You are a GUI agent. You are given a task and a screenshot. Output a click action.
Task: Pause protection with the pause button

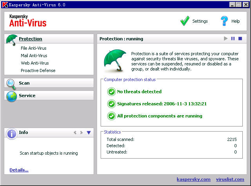coord(233,39)
